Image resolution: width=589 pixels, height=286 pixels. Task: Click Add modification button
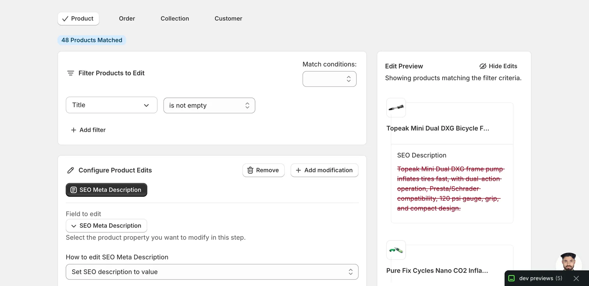tap(324, 170)
